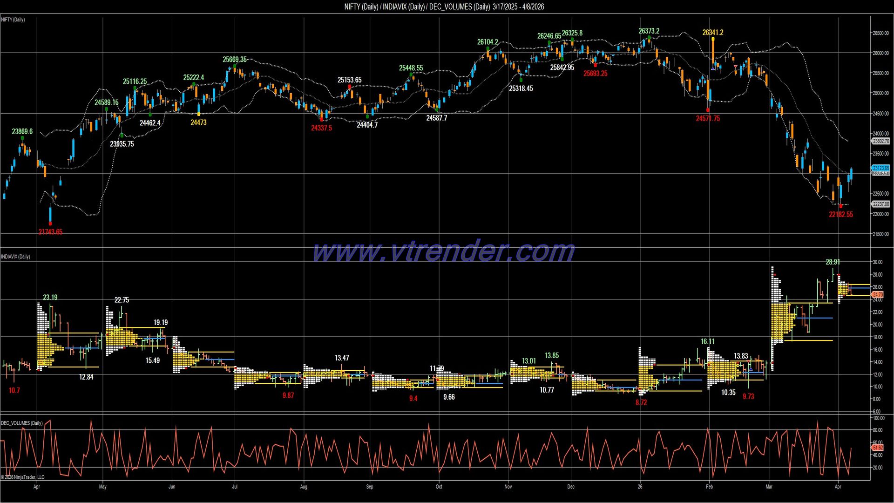Click the NIFTY (Daily) panel label
The height and width of the screenshot is (503, 894).
[x=13, y=20]
